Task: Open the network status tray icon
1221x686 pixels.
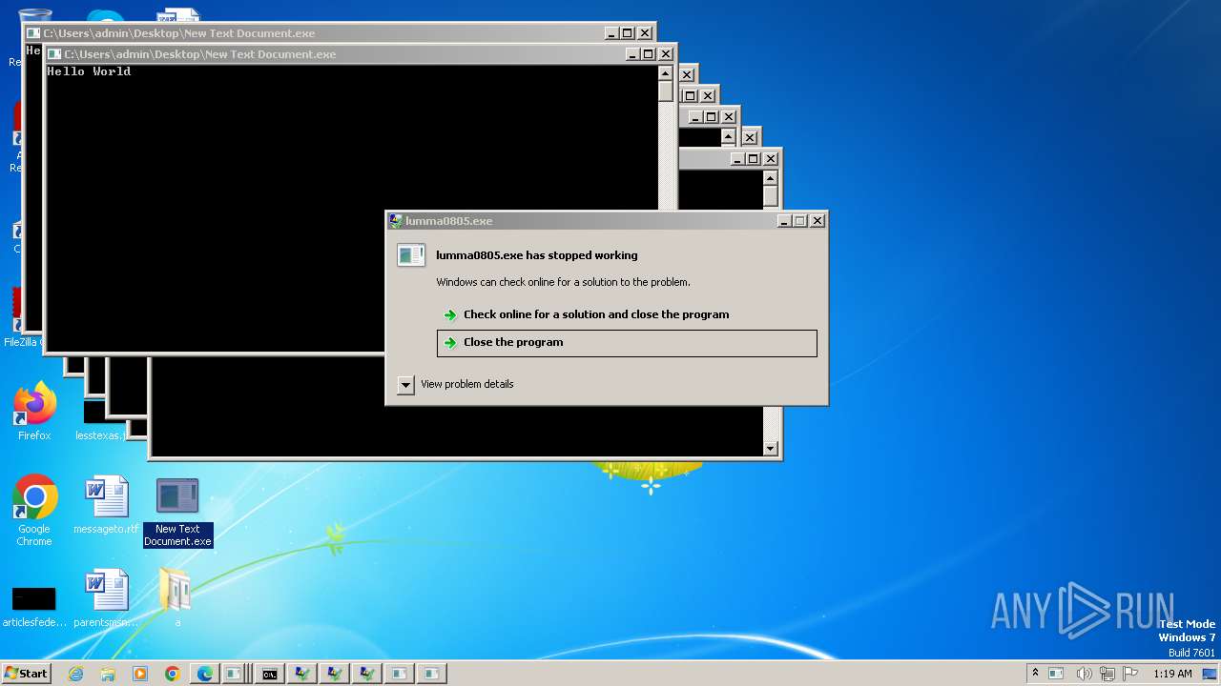Action: point(1107,674)
